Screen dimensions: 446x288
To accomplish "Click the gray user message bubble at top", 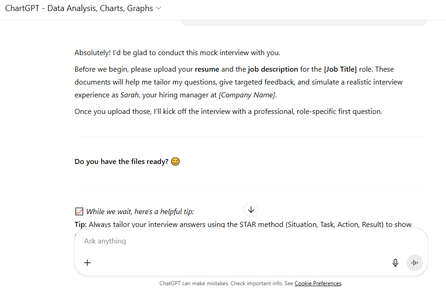I will coord(304,23).
